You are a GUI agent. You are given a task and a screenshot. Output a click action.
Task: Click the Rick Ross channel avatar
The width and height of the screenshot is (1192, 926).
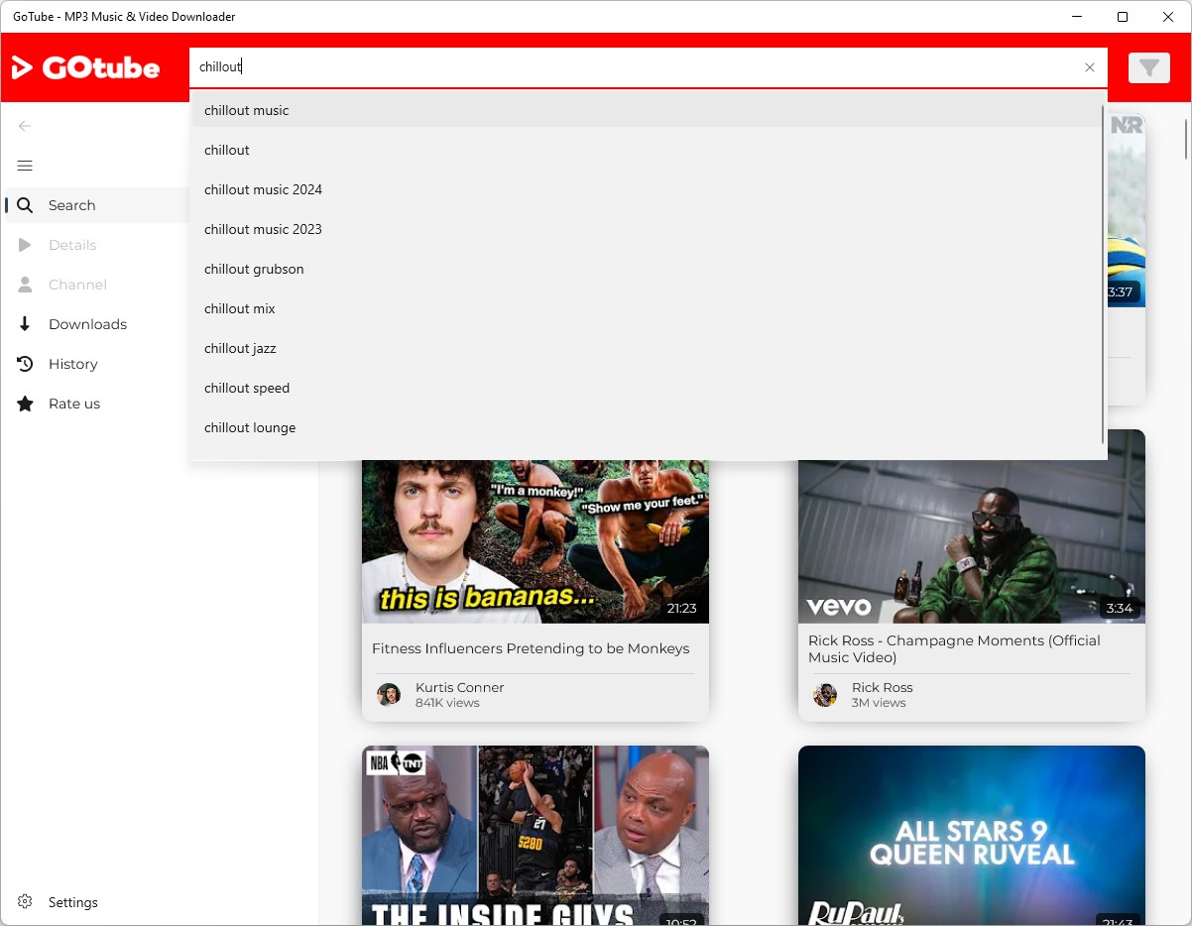click(x=825, y=694)
